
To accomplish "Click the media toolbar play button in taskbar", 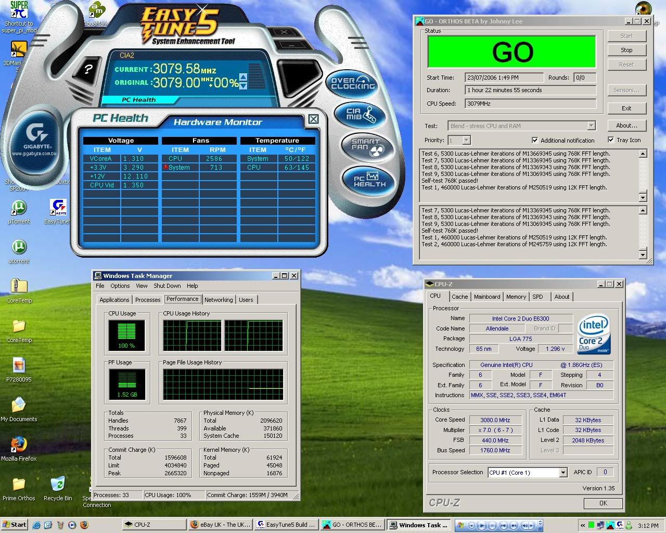I will click(x=482, y=525).
